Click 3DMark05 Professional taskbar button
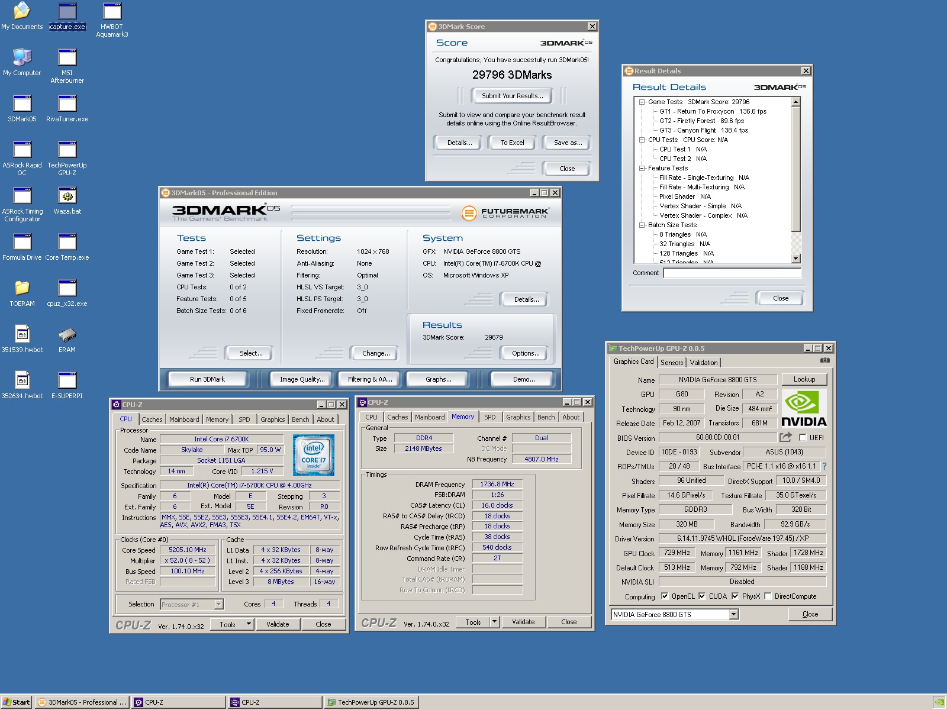Image resolution: width=947 pixels, height=710 pixels. 82,702
